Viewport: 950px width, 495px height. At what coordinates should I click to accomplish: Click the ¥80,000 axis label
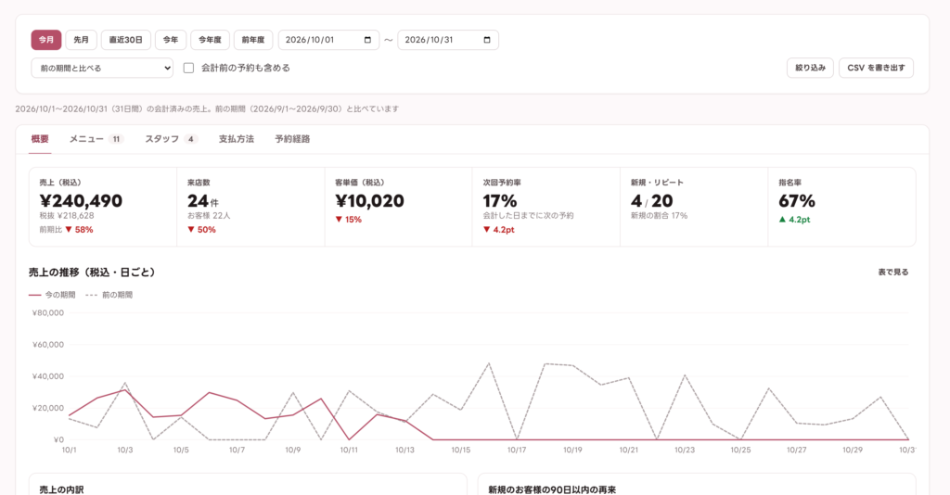click(x=48, y=313)
